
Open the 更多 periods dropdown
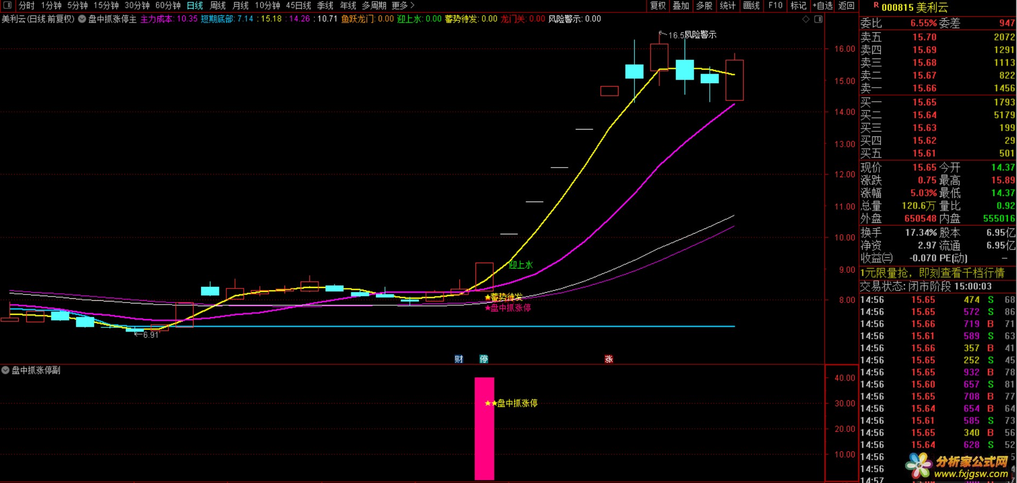[403, 5]
